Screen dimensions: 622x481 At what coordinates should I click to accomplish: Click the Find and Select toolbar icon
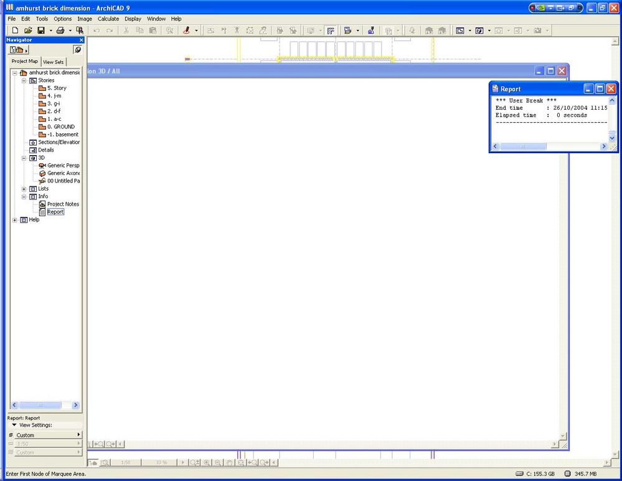(80, 31)
